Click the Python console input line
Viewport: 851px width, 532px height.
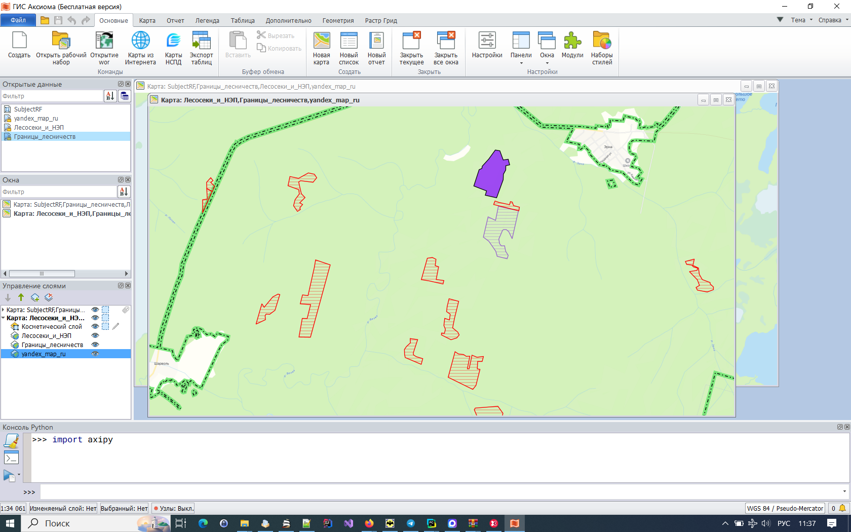(x=441, y=491)
